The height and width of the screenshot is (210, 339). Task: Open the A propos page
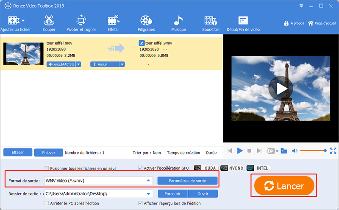293,23
